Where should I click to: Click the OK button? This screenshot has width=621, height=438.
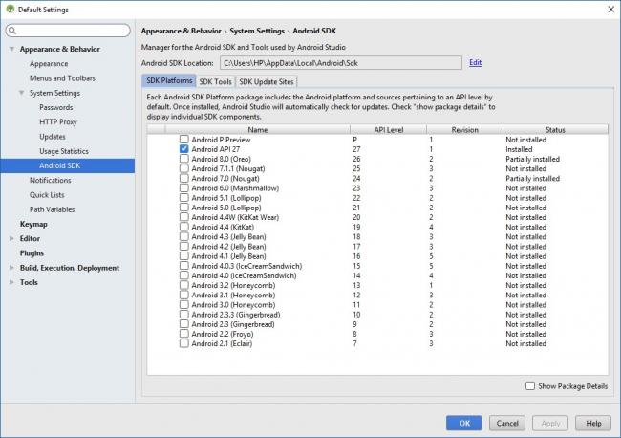point(463,423)
